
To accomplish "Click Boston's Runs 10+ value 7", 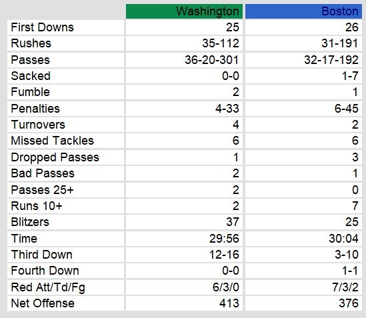I will point(355,206).
